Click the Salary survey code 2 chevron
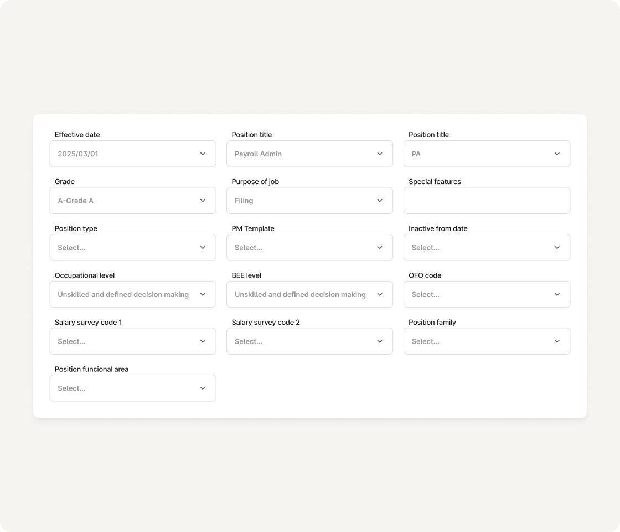Image resolution: width=620 pixels, height=532 pixels. [x=380, y=341]
